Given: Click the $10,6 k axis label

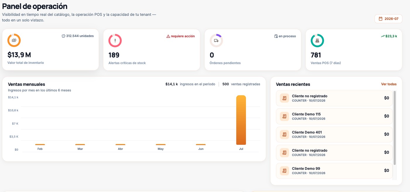Looking at the screenshot, I should click(x=13, y=110).
